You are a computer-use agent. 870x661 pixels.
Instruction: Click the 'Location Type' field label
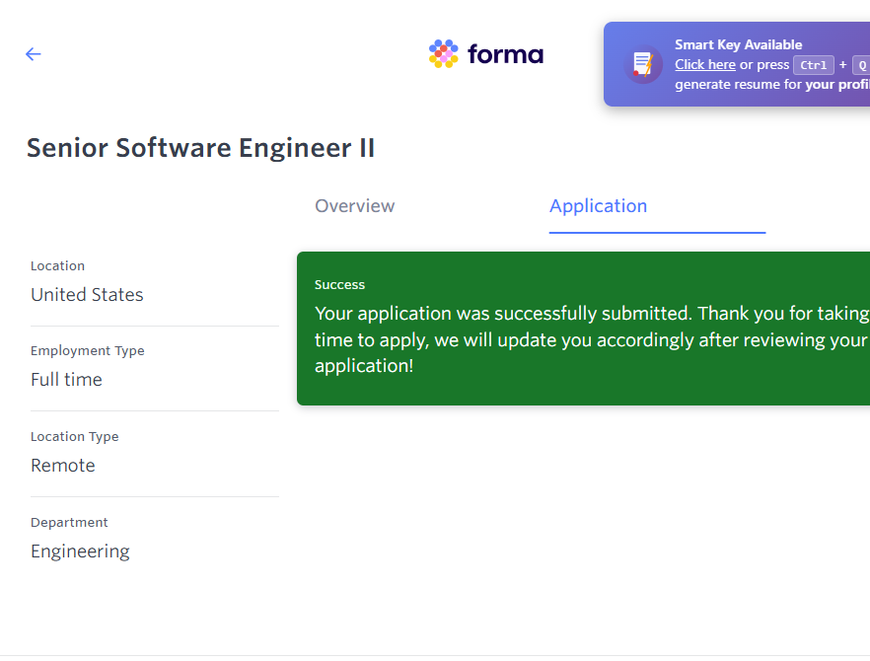[x=74, y=437]
